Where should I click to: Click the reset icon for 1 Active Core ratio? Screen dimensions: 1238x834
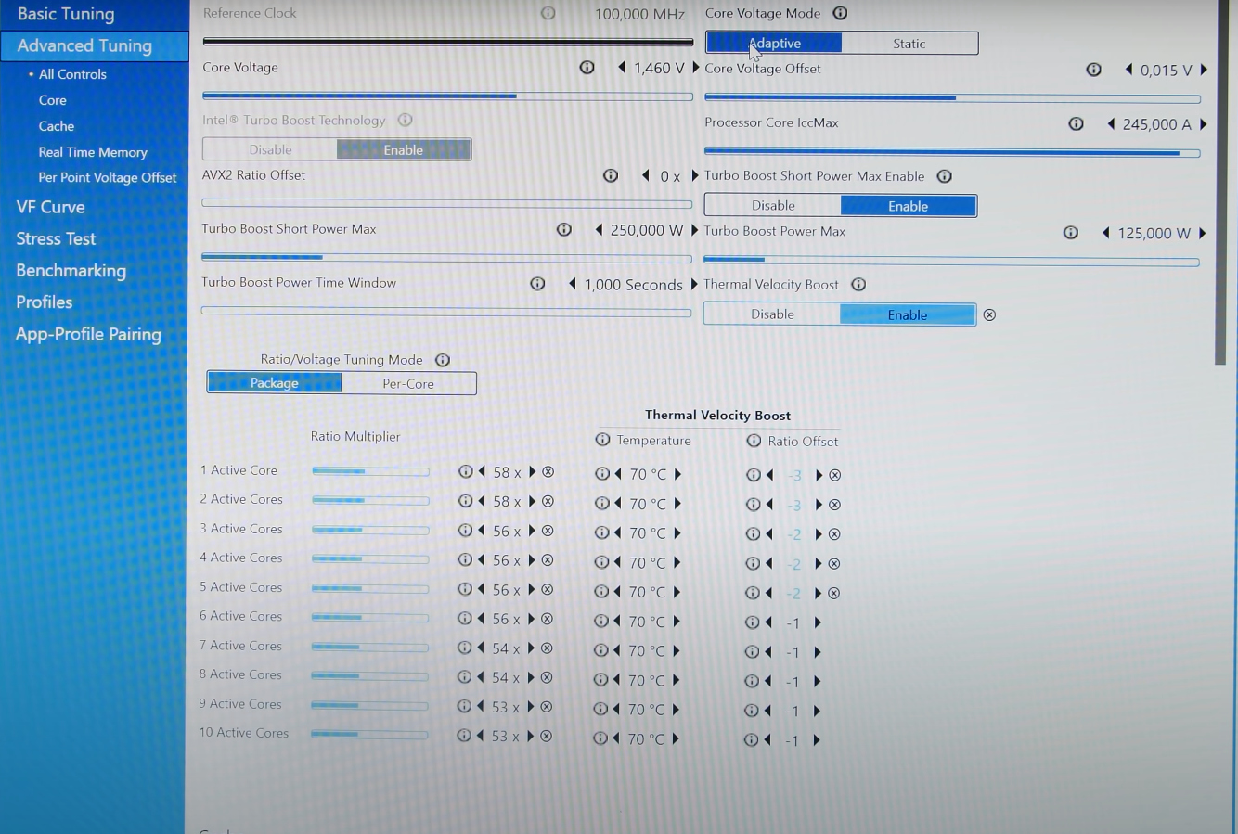[548, 472]
